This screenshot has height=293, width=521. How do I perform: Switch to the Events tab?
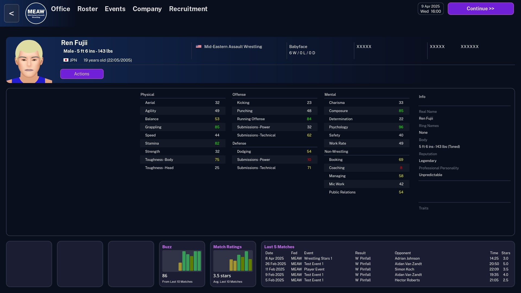(115, 9)
